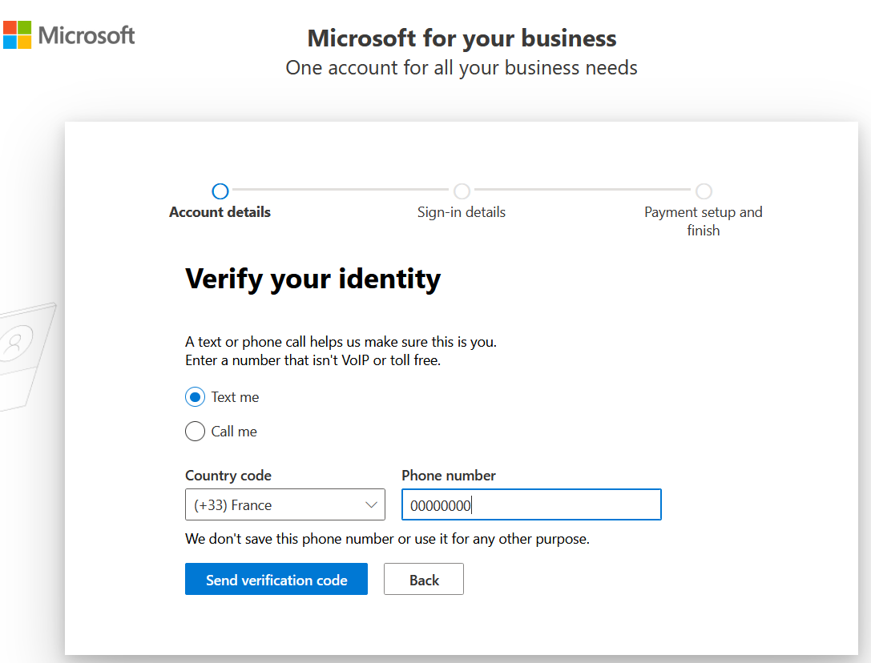Click the chevron arrow beside France
The image size is (871, 663).
point(371,505)
